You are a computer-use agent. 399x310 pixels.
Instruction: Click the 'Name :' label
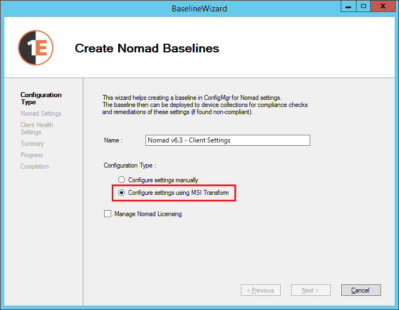point(113,140)
